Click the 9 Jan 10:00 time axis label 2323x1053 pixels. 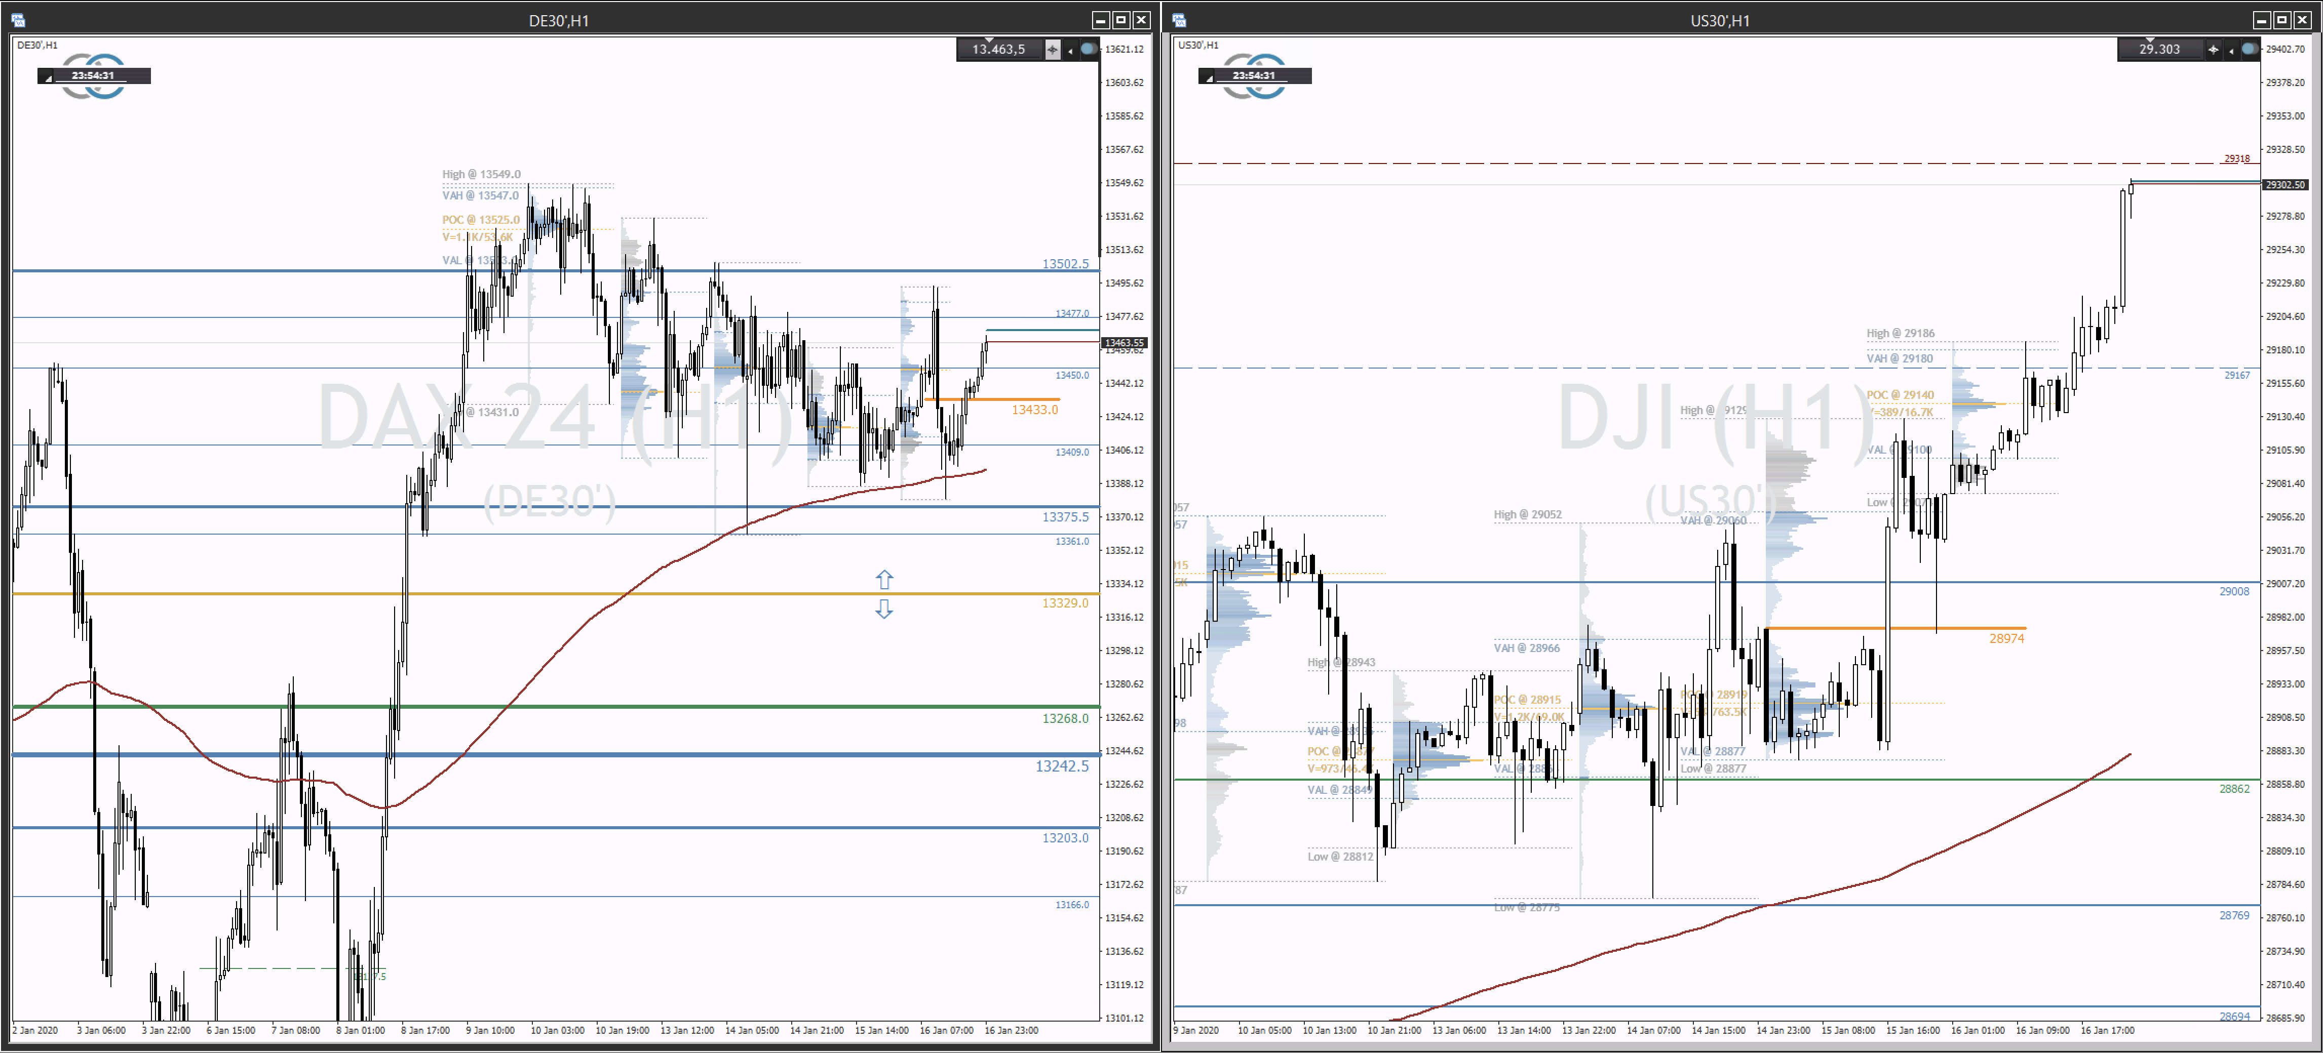(x=490, y=1030)
